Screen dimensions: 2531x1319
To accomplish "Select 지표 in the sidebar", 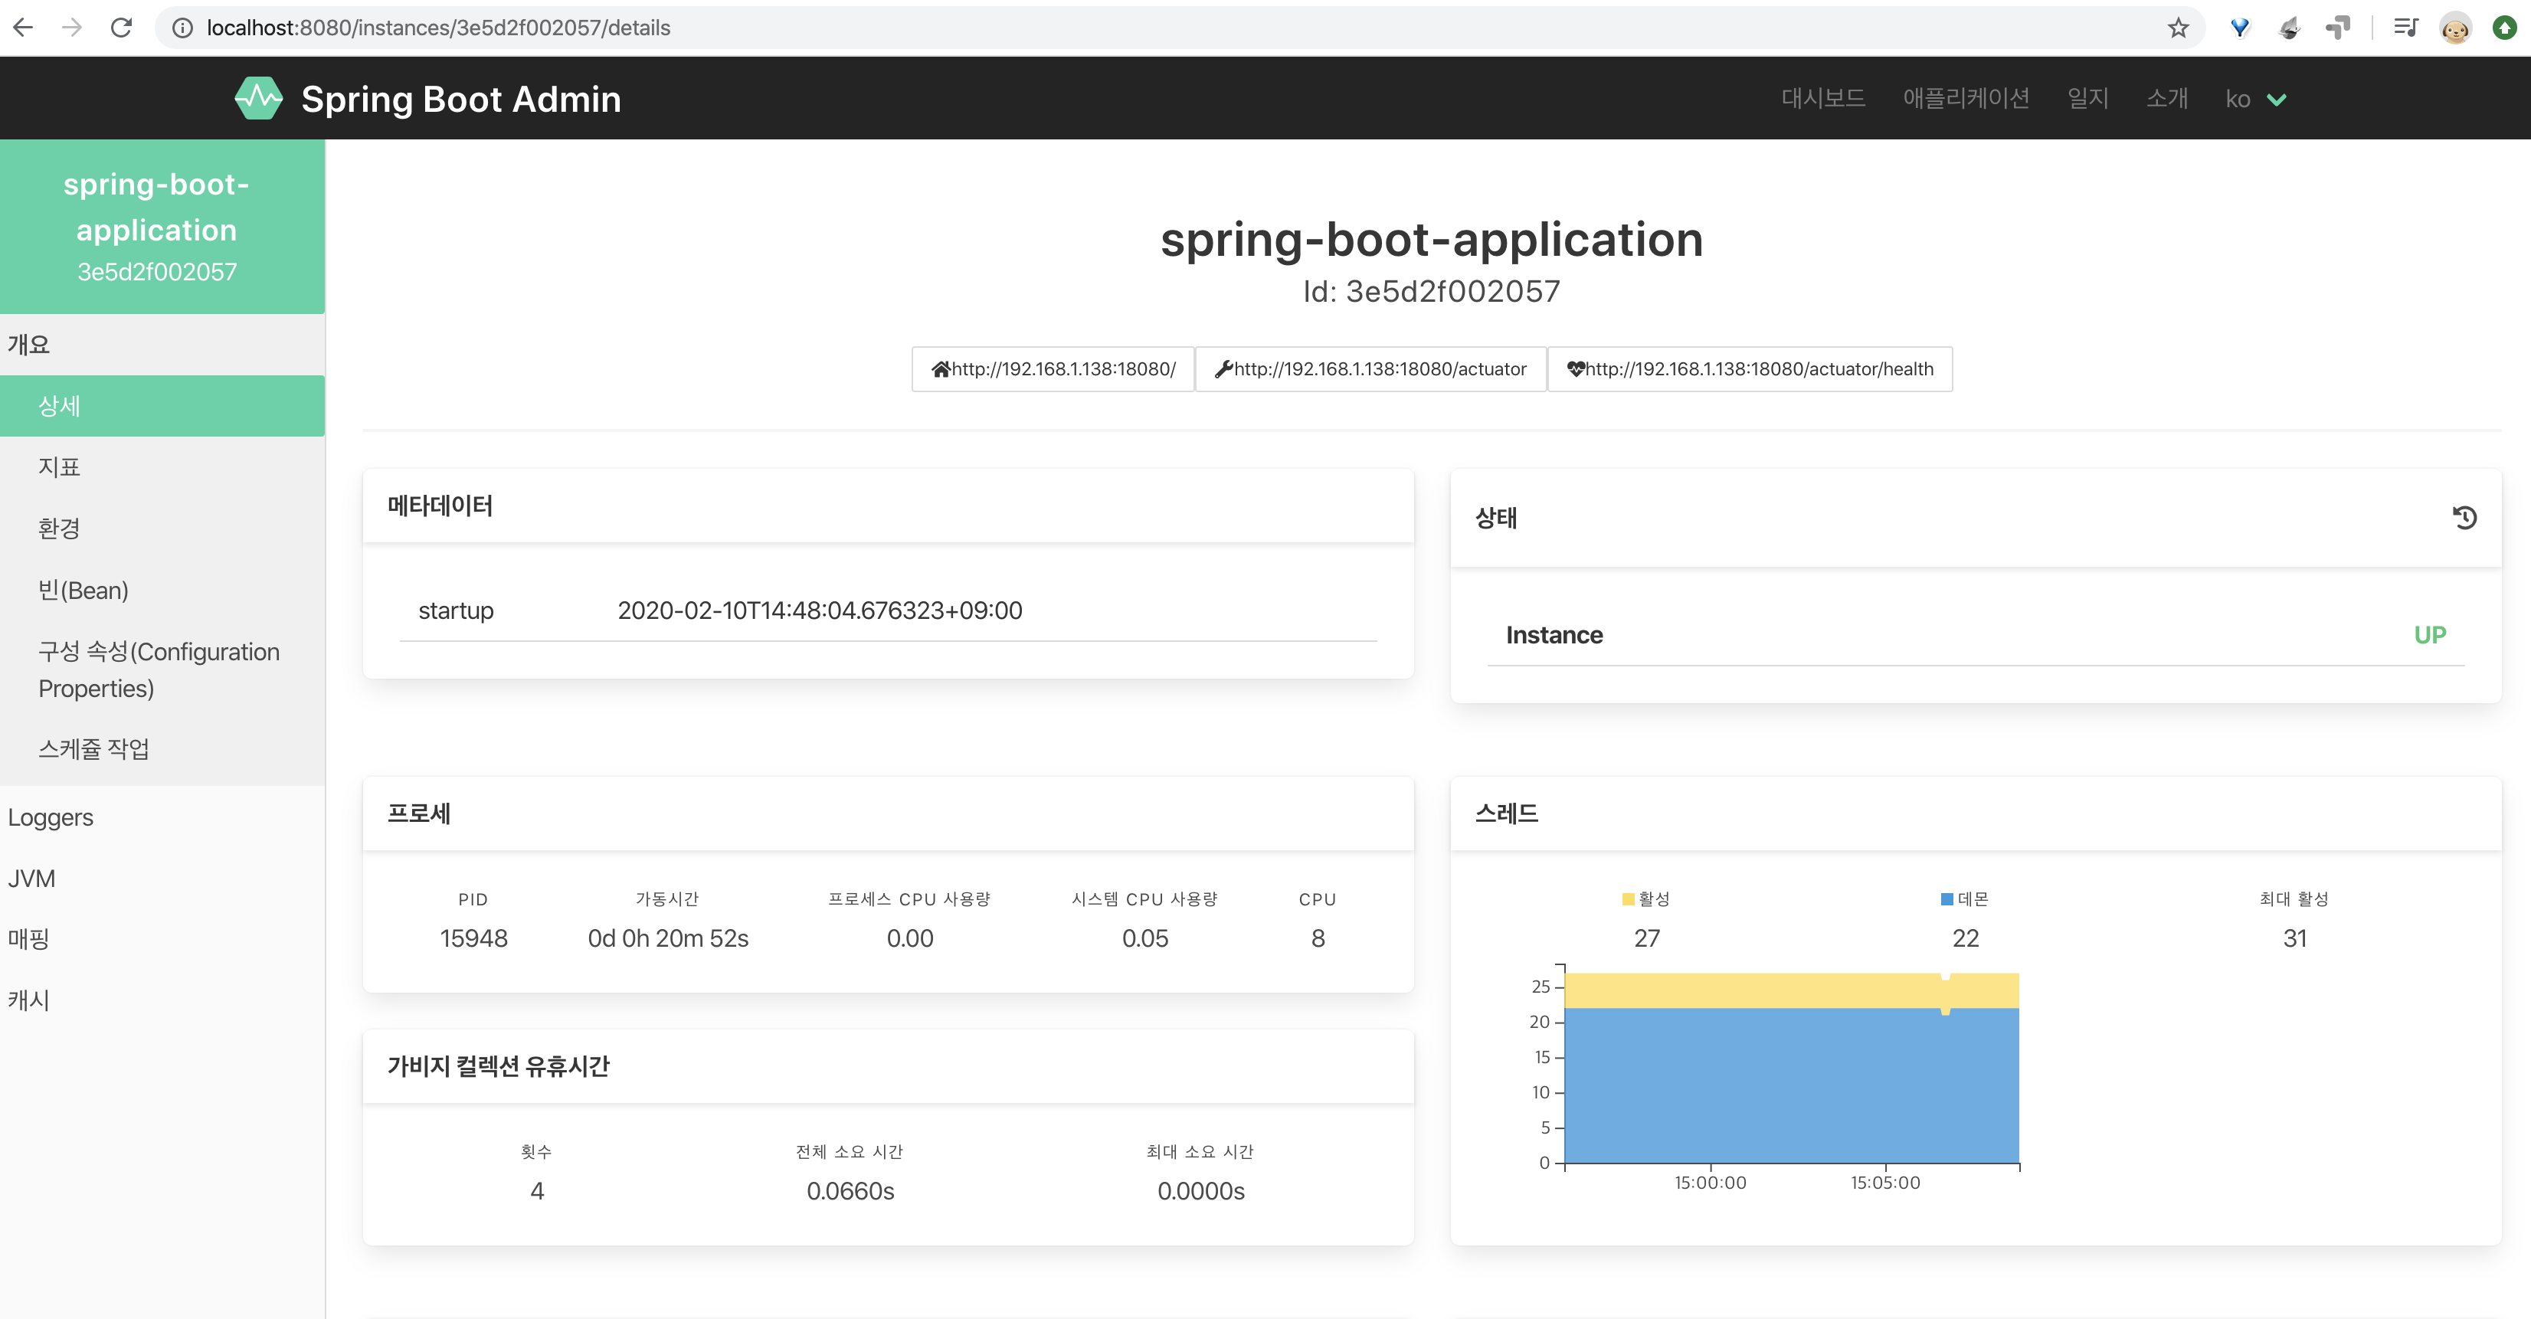I will [x=59, y=466].
